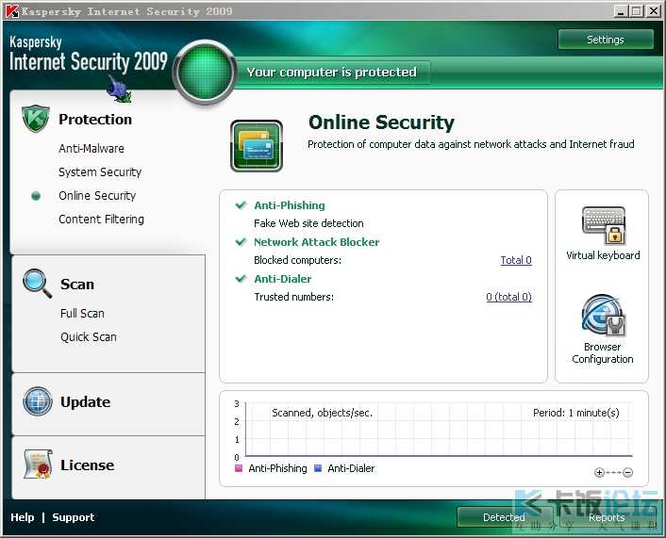Click the Update globe icon
The width and height of the screenshot is (666, 538).
pyautogui.click(x=38, y=401)
